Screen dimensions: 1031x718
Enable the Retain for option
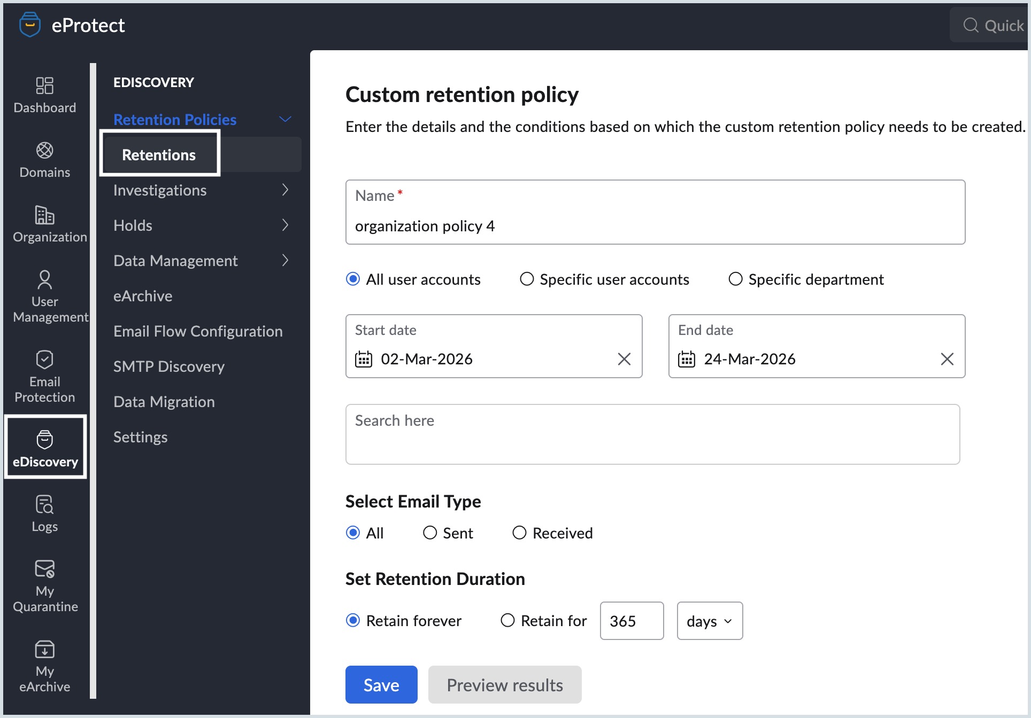(507, 620)
